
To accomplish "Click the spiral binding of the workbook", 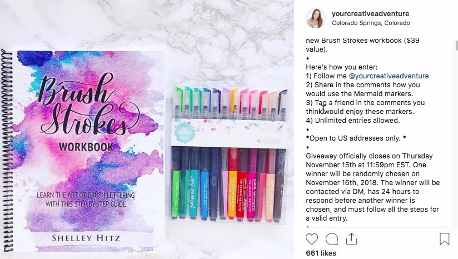I will click(7, 151).
